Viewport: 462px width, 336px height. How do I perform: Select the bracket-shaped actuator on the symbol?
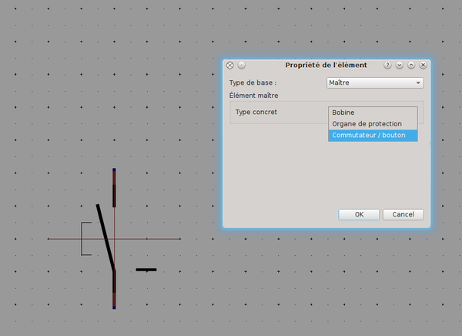[83, 238]
